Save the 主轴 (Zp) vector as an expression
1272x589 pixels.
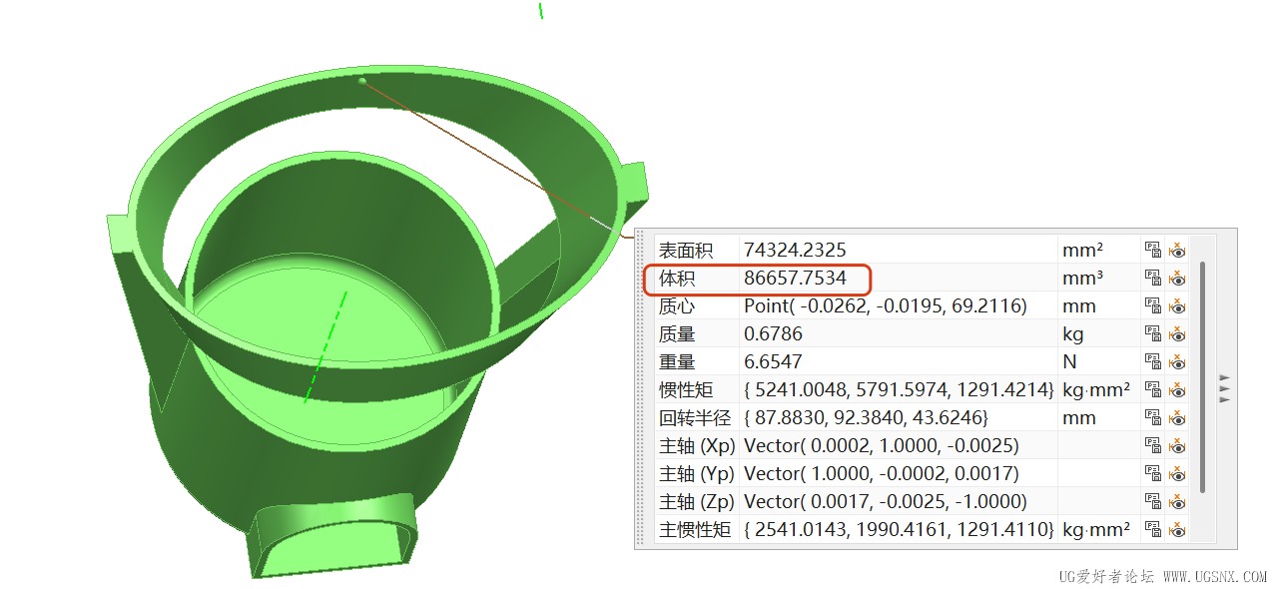click(1151, 501)
